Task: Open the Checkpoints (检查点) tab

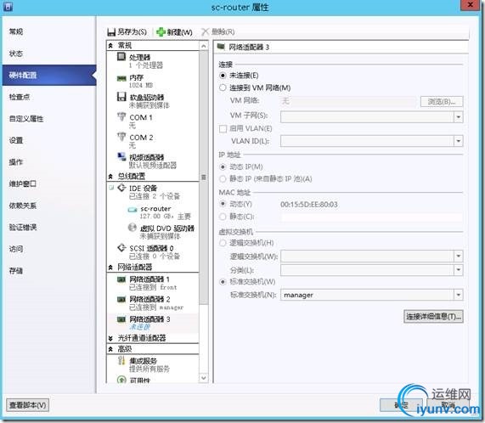Action: pyautogui.click(x=49, y=97)
